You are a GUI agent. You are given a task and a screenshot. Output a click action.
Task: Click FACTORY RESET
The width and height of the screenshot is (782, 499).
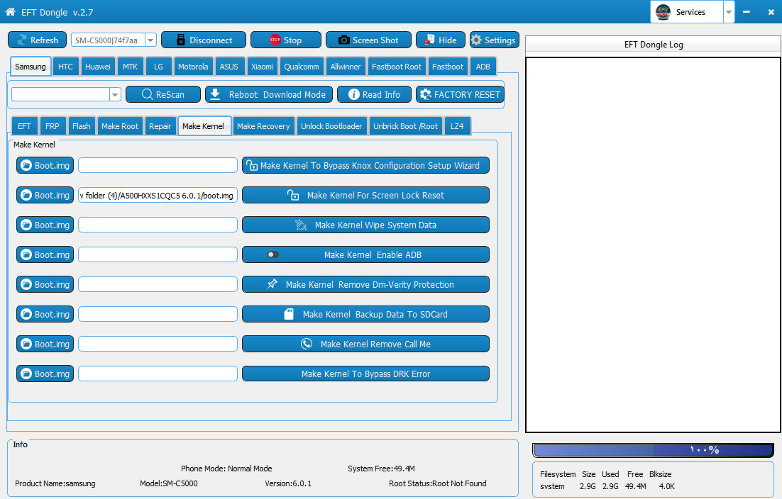pyautogui.click(x=460, y=94)
